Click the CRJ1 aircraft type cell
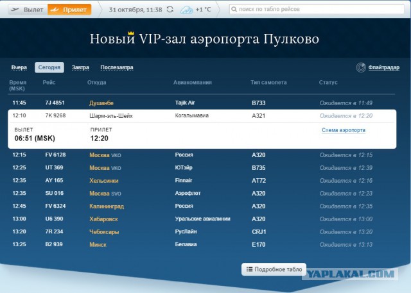411x293 pixels. click(259, 232)
